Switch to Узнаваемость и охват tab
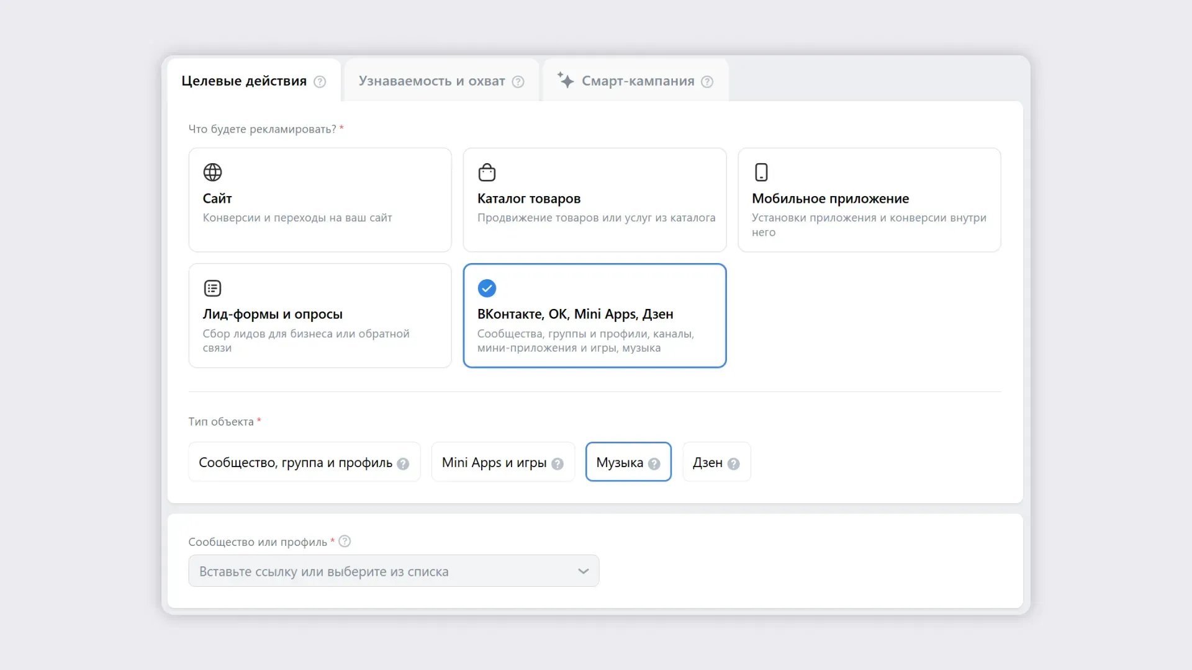This screenshot has height=670, width=1192. 431,81
